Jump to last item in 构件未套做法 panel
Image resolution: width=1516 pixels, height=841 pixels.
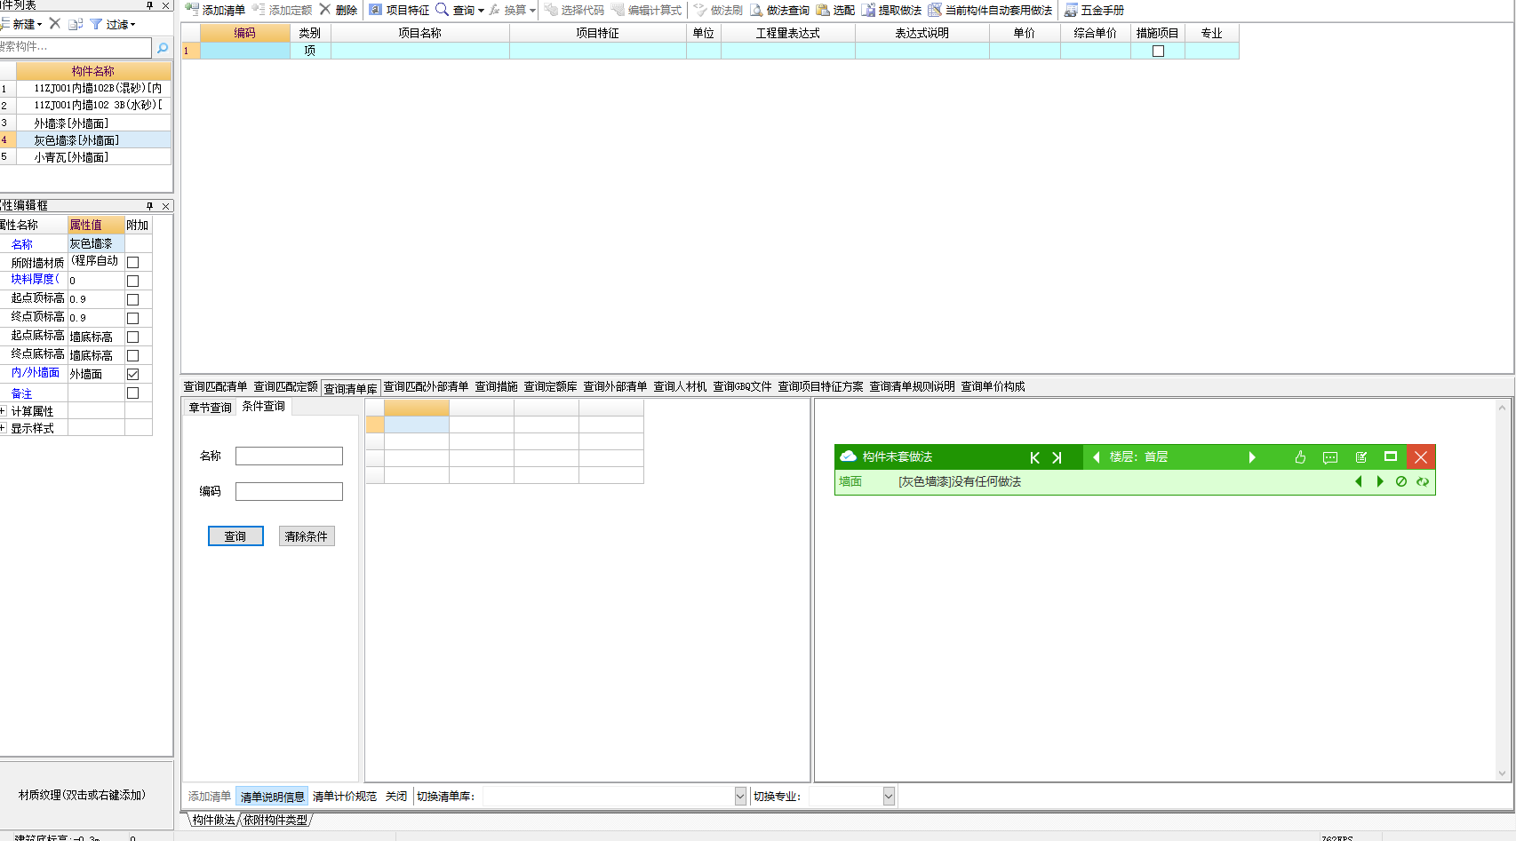[x=1057, y=457]
